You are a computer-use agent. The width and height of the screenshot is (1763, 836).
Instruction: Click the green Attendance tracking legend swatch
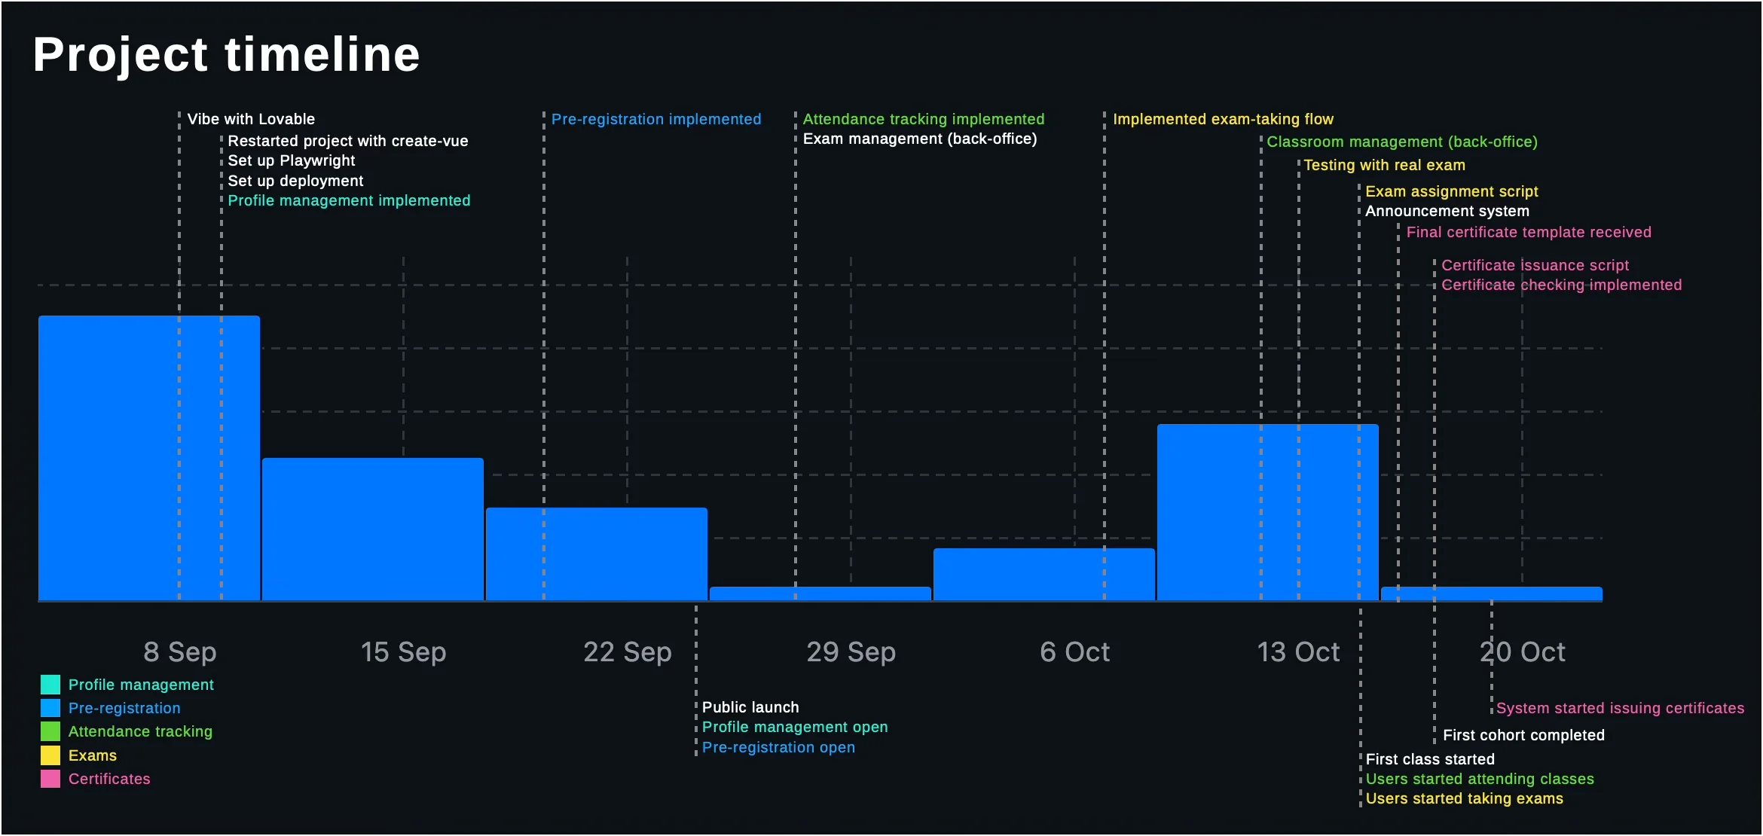pyautogui.click(x=50, y=731)
